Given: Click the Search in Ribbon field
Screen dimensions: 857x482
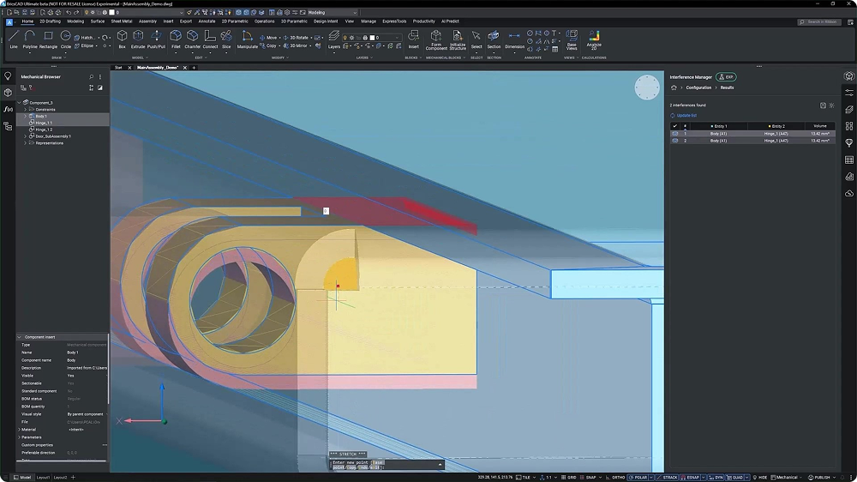Looking at the screenshot, I should tap(820, 22).
